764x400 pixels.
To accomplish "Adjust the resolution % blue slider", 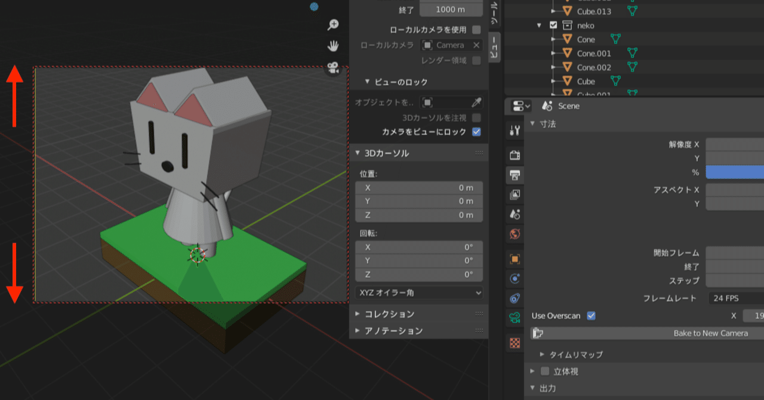I will [x=735, y=172].
